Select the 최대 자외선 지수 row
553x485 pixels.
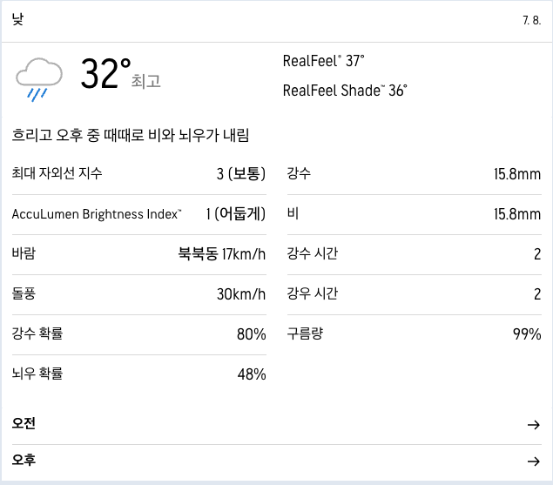tap(139, 174)
